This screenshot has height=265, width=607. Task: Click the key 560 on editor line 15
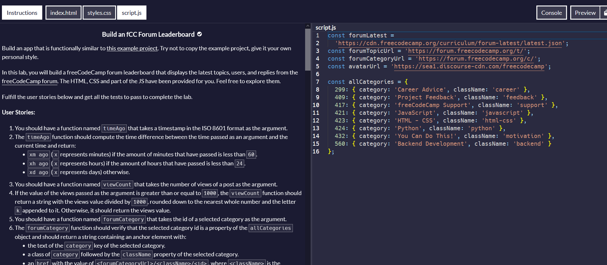340,144
